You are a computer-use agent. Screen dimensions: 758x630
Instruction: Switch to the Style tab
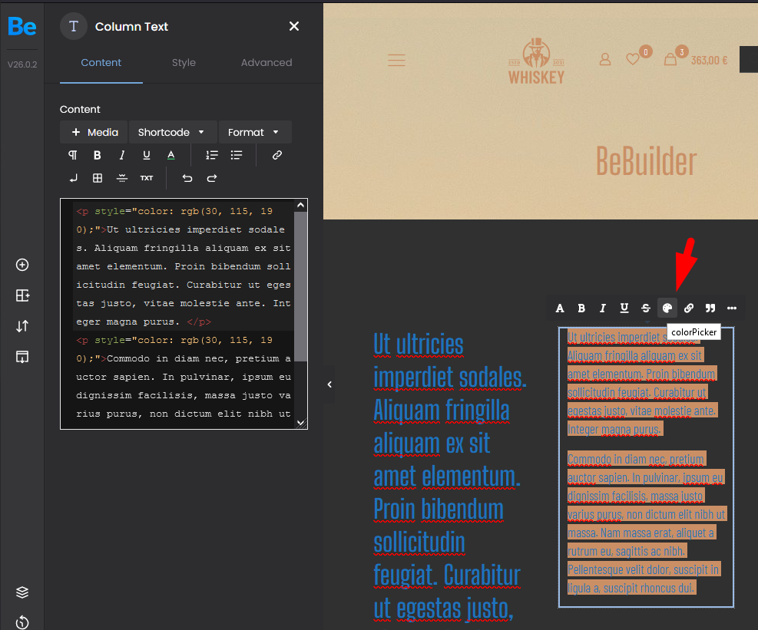pyautogui.click(x=184, y=63)
